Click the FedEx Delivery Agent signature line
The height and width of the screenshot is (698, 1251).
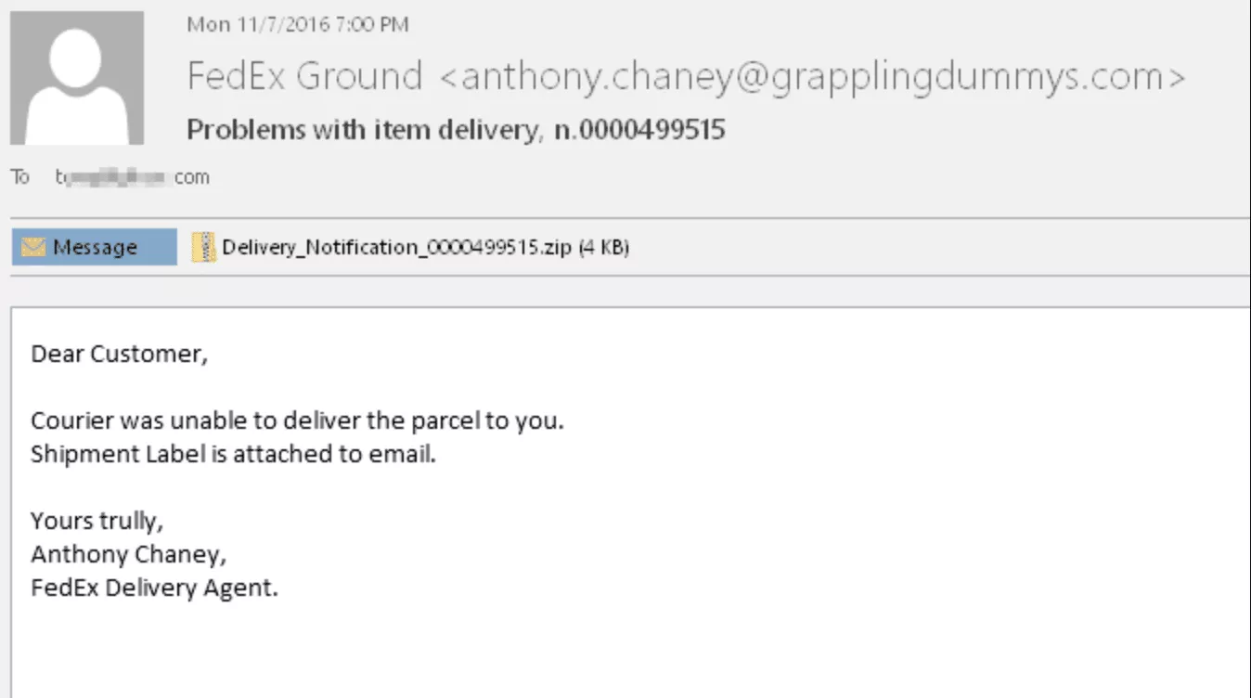(x=154, y=588)
